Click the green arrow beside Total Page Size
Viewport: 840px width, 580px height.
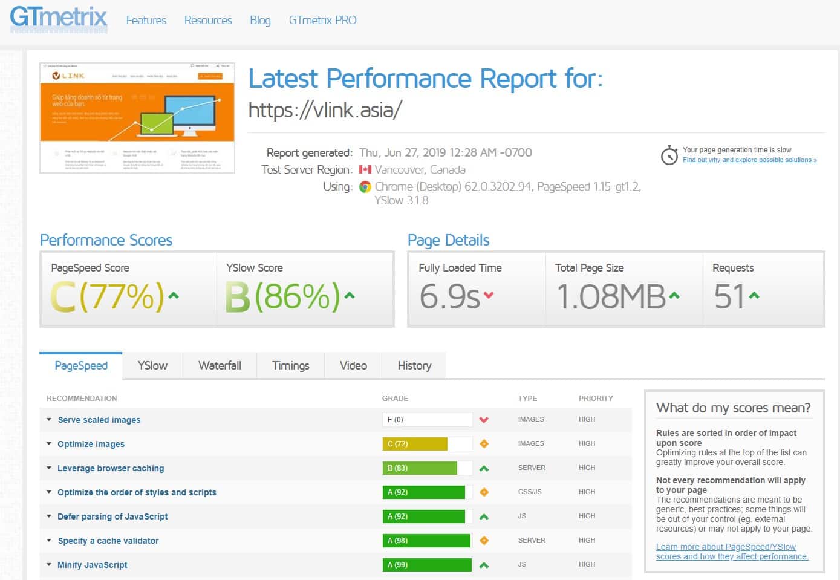(x=674, y=296)
